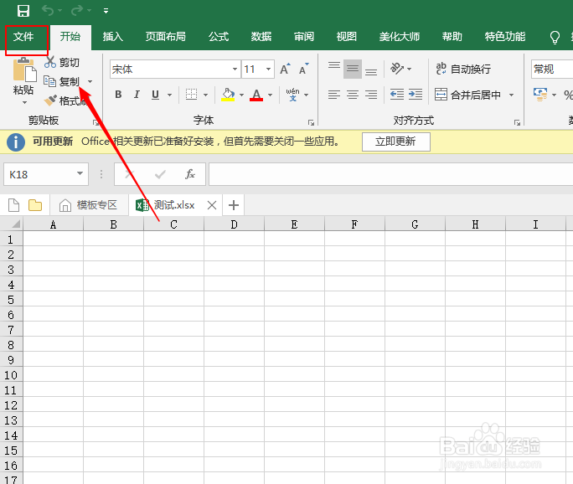The width and height of the screenshot is (573, 484).
Task: Click the fx Insert Function icon
Action: click(190, 174)
